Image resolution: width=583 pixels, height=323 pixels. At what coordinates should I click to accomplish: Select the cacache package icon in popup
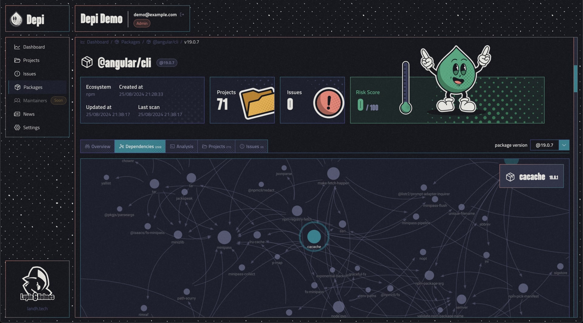[510, 177]
